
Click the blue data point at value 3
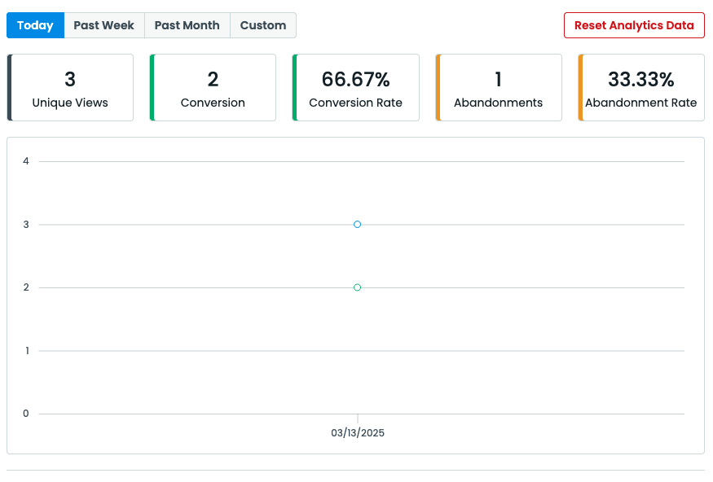tap(357, 224)
